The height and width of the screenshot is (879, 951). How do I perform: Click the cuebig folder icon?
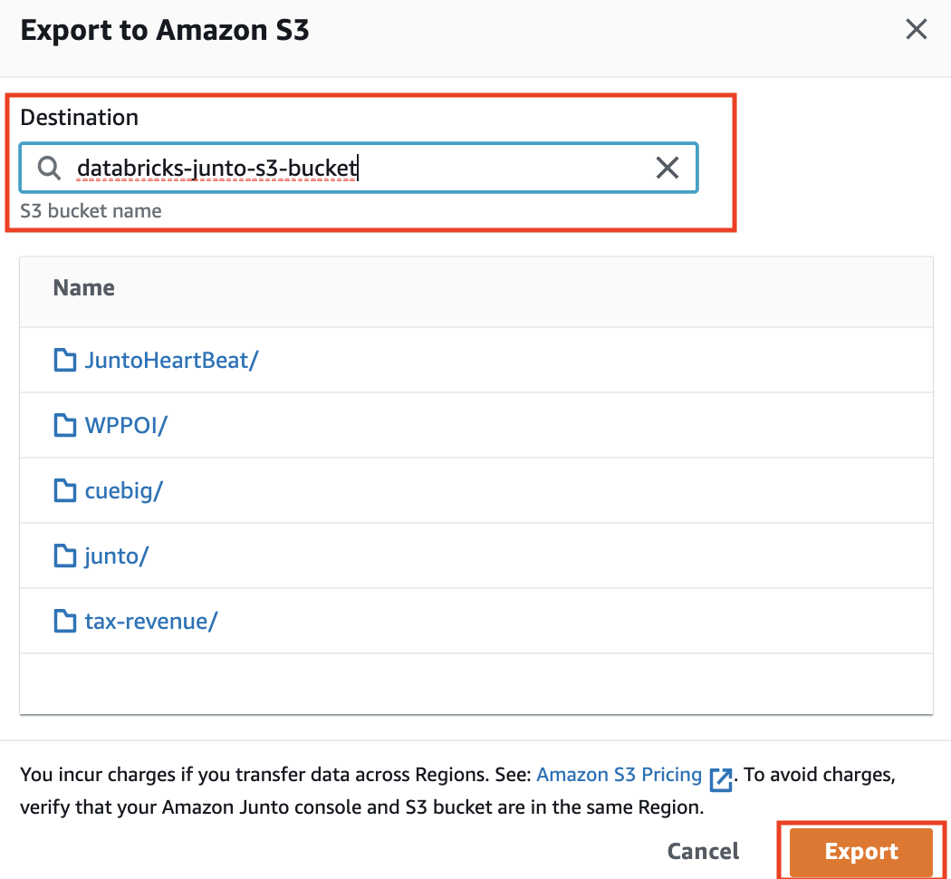pos(65,490)
